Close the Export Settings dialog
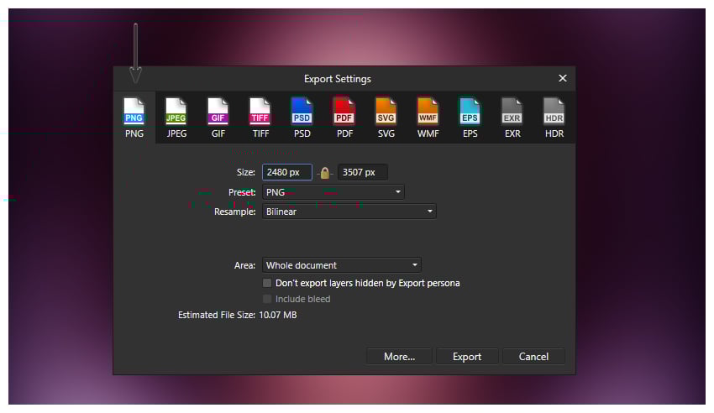 coord(563,78)
